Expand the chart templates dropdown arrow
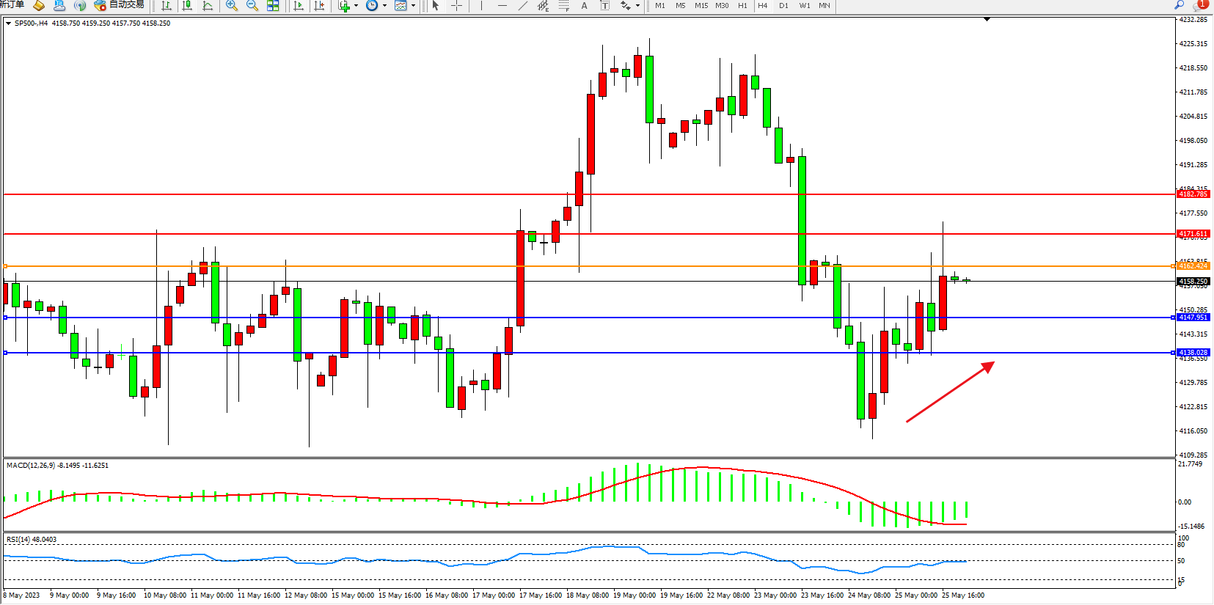 (x=413, y=6)
